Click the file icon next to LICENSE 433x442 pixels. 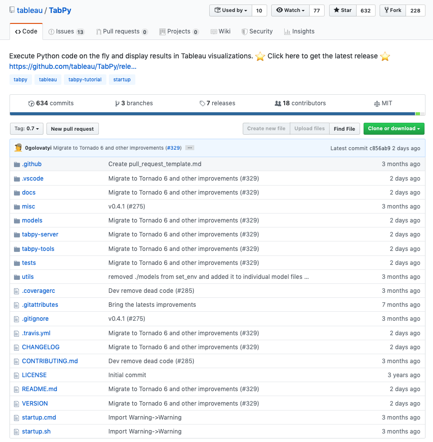(16, 376)
